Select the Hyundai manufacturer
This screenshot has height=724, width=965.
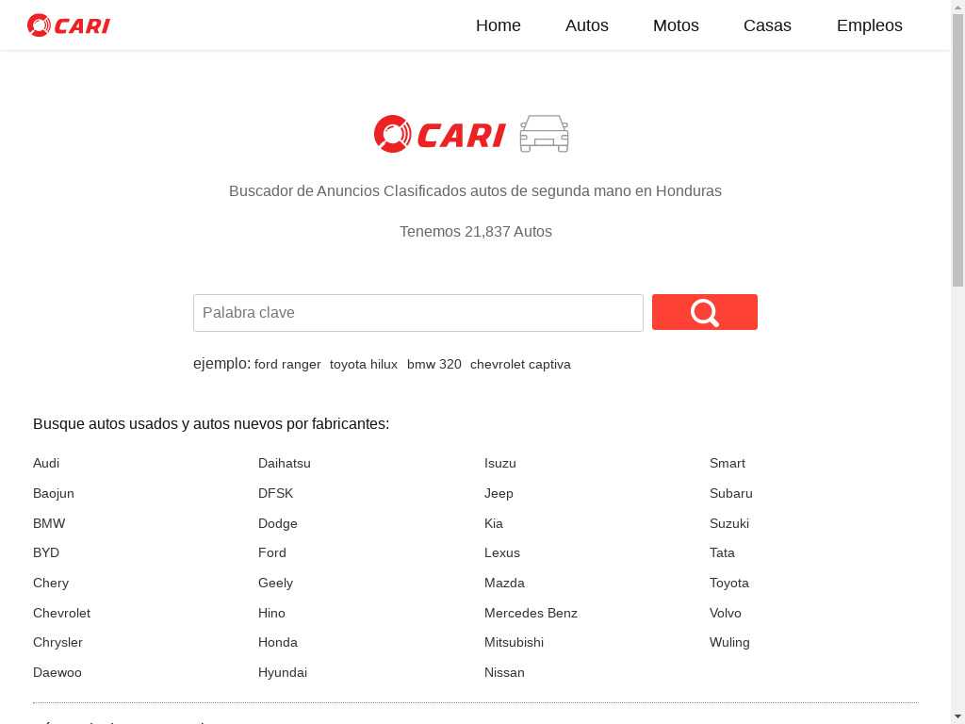[283, 673]
